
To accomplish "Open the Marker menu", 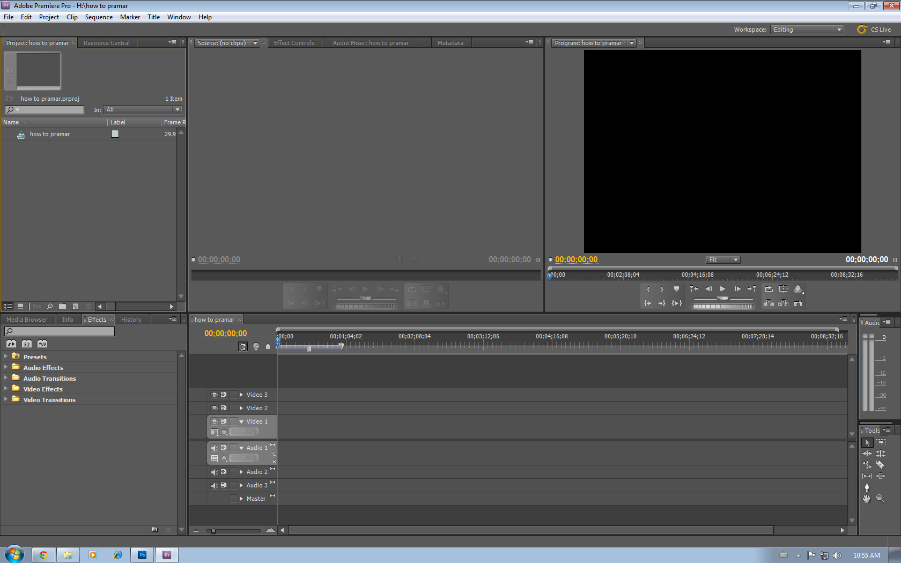I will [x=130, y=17].
